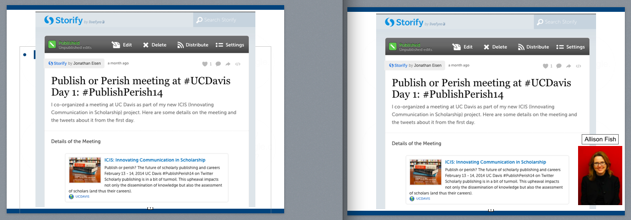Click the embed code icon in right slide
Screen dimensions: 631x220
pos(579,66)
